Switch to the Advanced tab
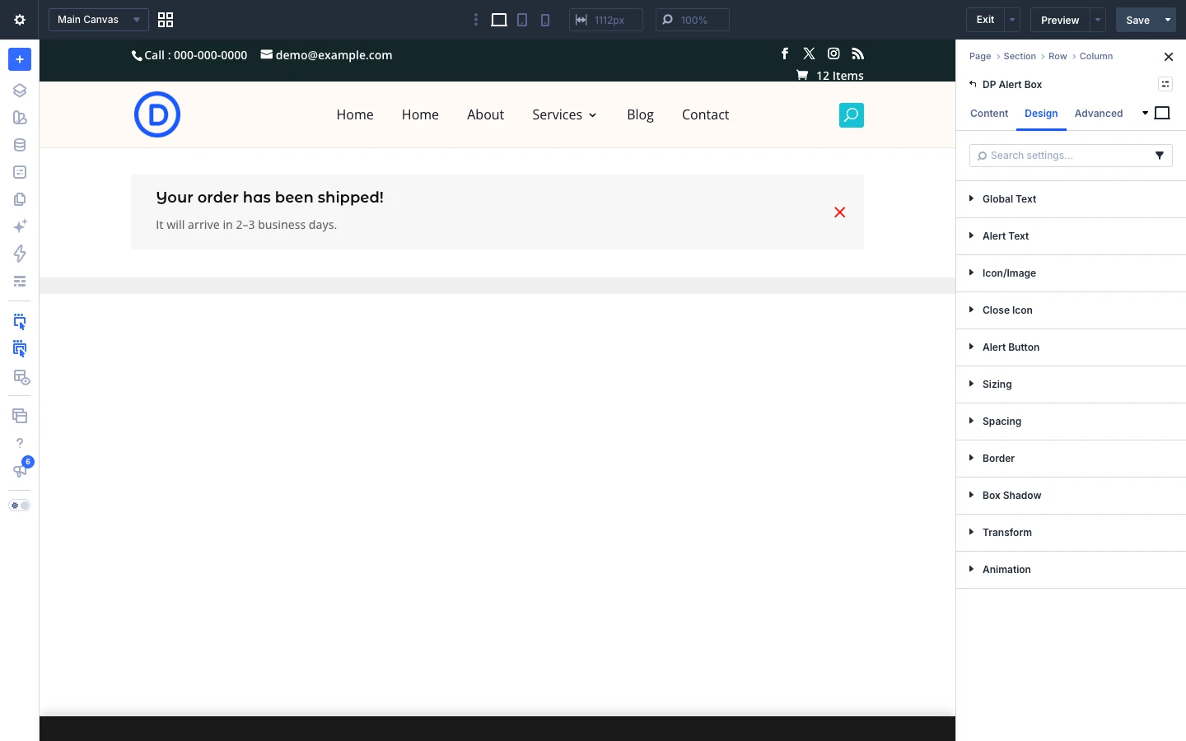The image size is (1186, 741). click(x=1099, y=114)
